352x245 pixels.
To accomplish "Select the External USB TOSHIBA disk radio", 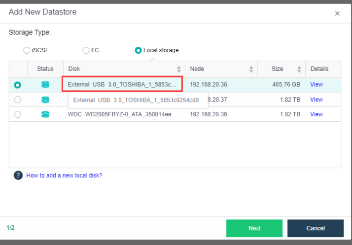I will 18,85.
